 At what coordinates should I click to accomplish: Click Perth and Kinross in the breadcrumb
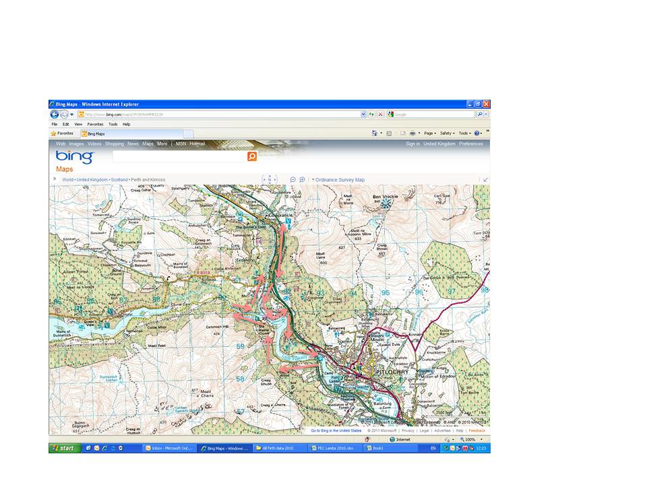[x=148, y=180]
